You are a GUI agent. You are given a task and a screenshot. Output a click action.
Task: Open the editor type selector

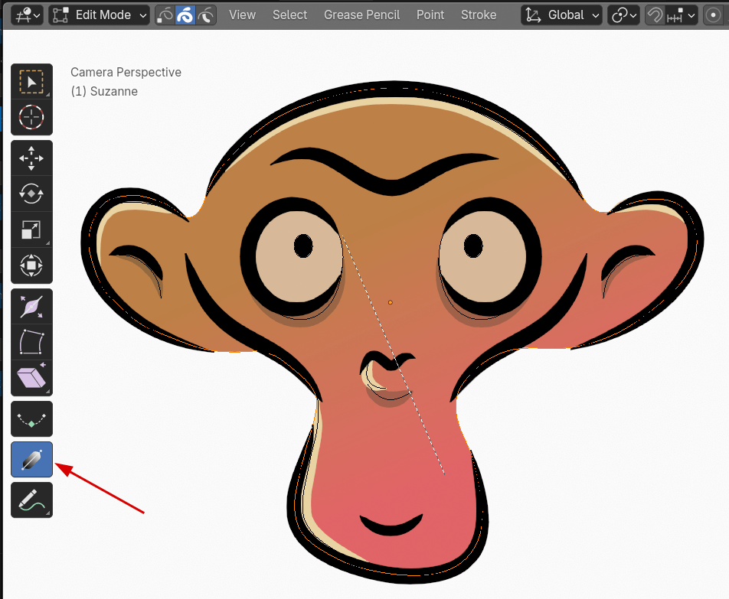point(26,15)
